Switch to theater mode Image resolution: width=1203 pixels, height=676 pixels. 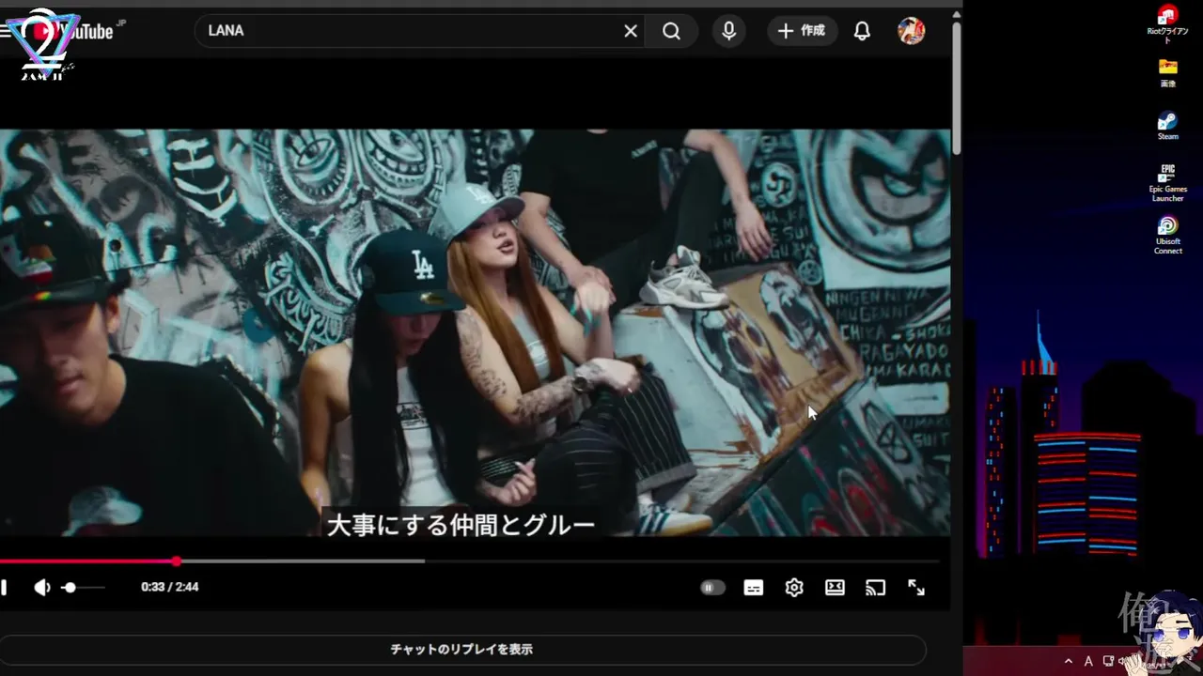835,588
